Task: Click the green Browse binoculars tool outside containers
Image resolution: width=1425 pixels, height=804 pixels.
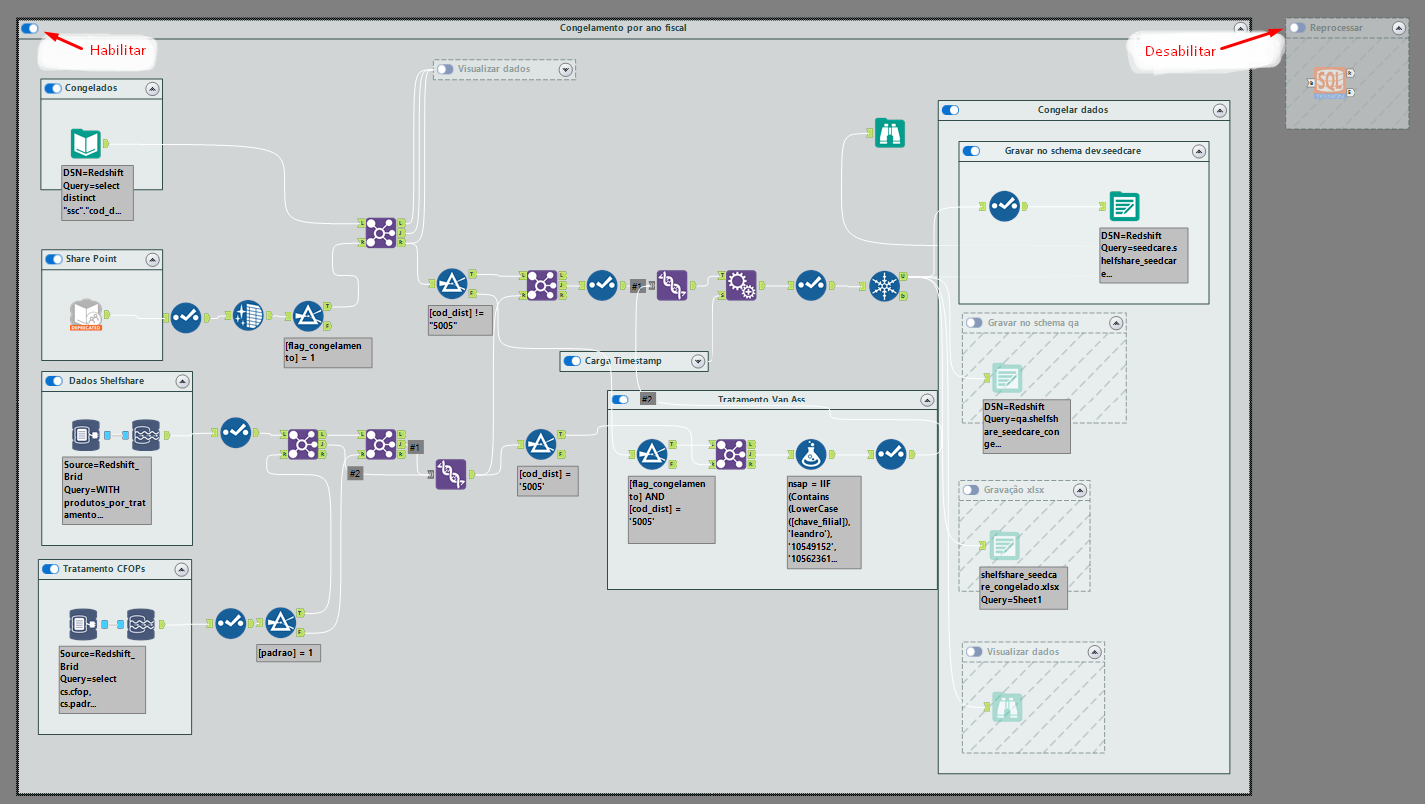Action: click(x=889, y=132)
